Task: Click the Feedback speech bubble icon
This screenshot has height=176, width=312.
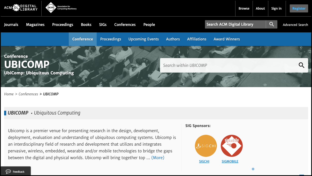Action: (8, 172)
